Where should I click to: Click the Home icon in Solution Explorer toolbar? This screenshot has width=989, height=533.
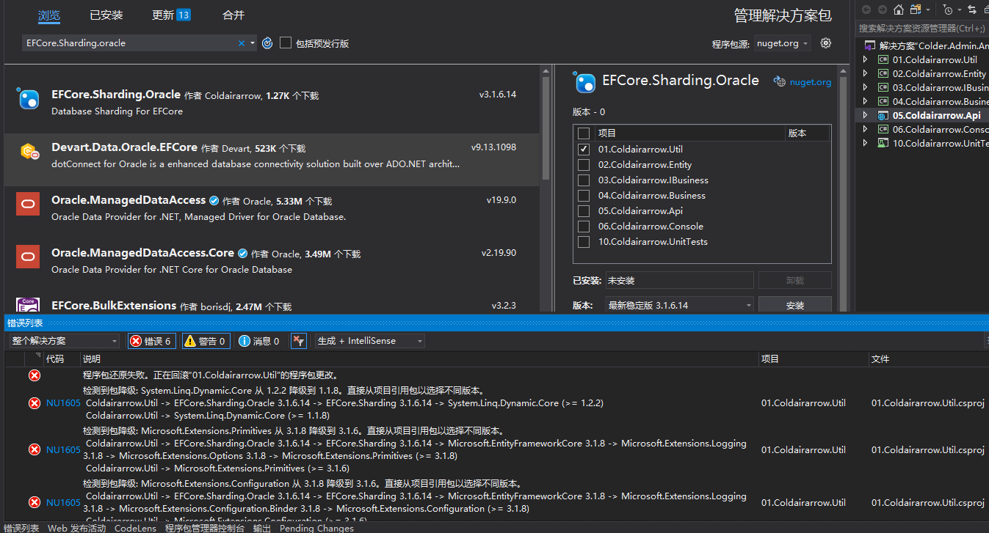coord(898,10)
